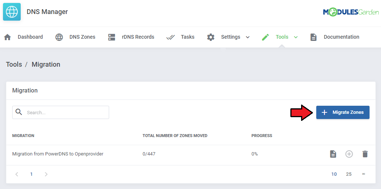The image size is (381, 189).
Task: Click the Documentation file icon
Action: pyautogui.click(x=313, y=37)
